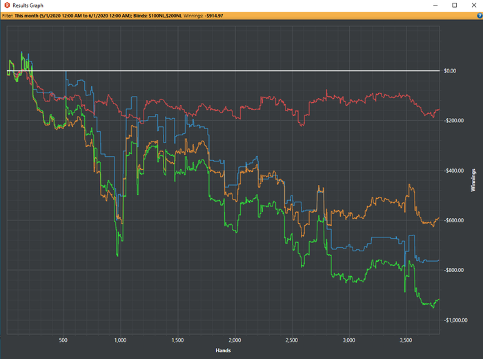Click the Results Graph app icon

(x=7, y=6)
